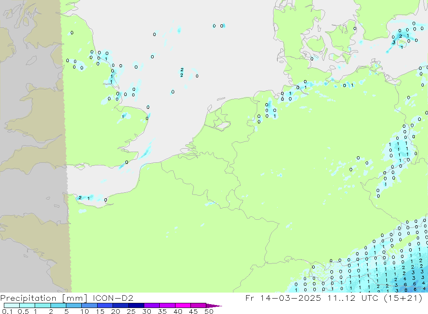Screen dimensions: 428x314
Task: Choose the 15–20 mm royal blue legend swatch
Action: click(x=105, y=305)
